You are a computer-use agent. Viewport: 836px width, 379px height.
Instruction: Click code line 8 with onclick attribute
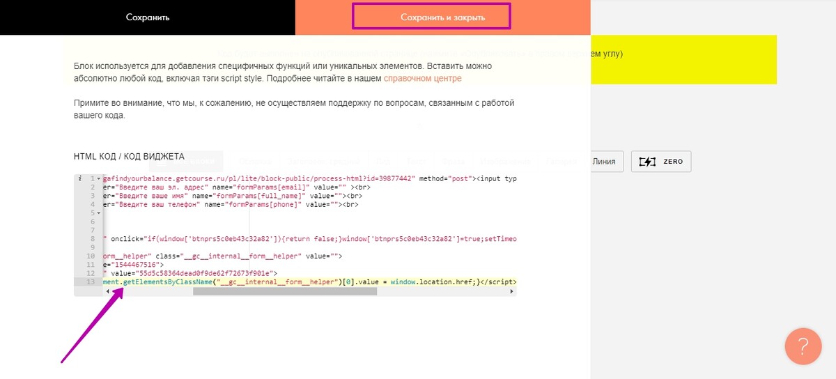[310, 239]
